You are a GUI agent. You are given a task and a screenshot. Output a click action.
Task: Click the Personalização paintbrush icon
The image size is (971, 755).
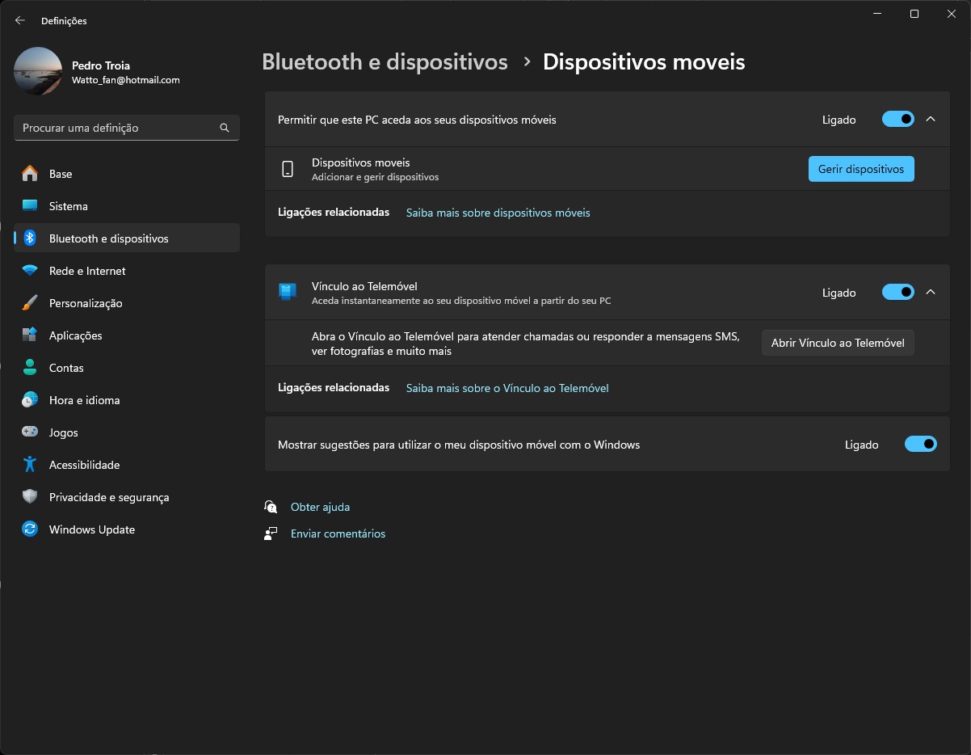(30, 303)
